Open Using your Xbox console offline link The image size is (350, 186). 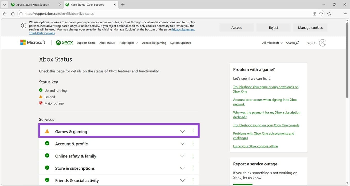[x=255, y=146]
